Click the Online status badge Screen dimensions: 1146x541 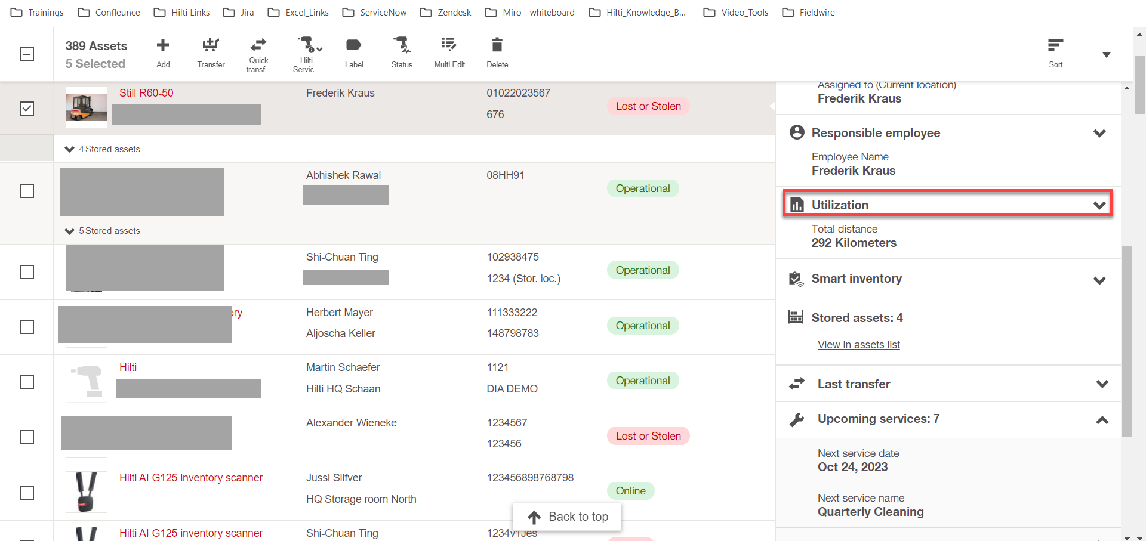click(631, 491)
